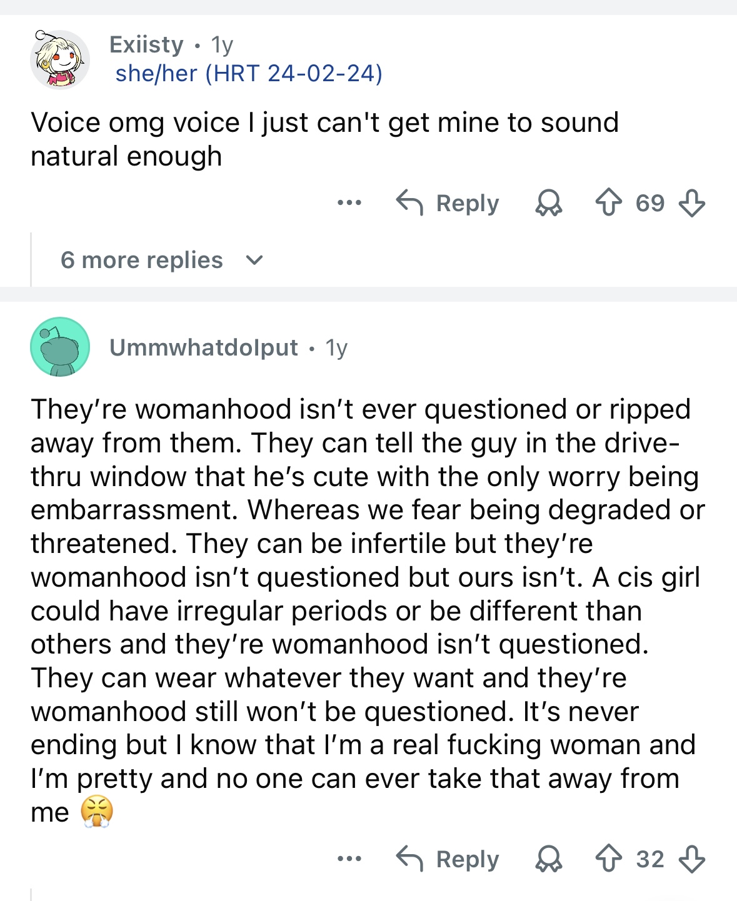Open more options on Exiisty's comment
Screen dimensions: 737x901
[349, 203]
